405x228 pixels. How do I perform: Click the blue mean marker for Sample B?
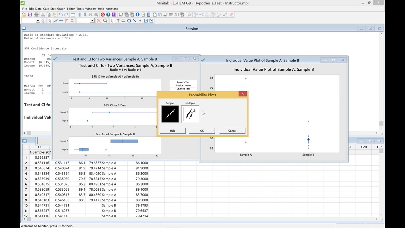tap(308, 140)
